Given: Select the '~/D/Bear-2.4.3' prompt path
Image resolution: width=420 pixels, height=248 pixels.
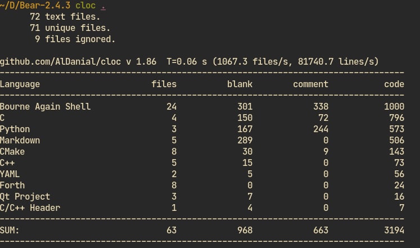Looking at the screenshot, I should 35,6.
